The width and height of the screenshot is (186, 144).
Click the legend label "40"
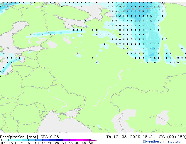pos(77,143)
